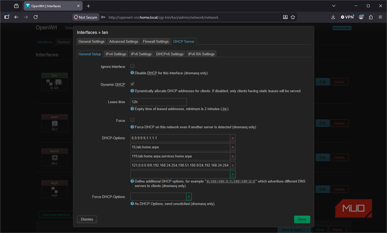387x233 pixels.
Task: Add a new DHCP-Options entry with the plus button
Action: click(x=233, y=174)
